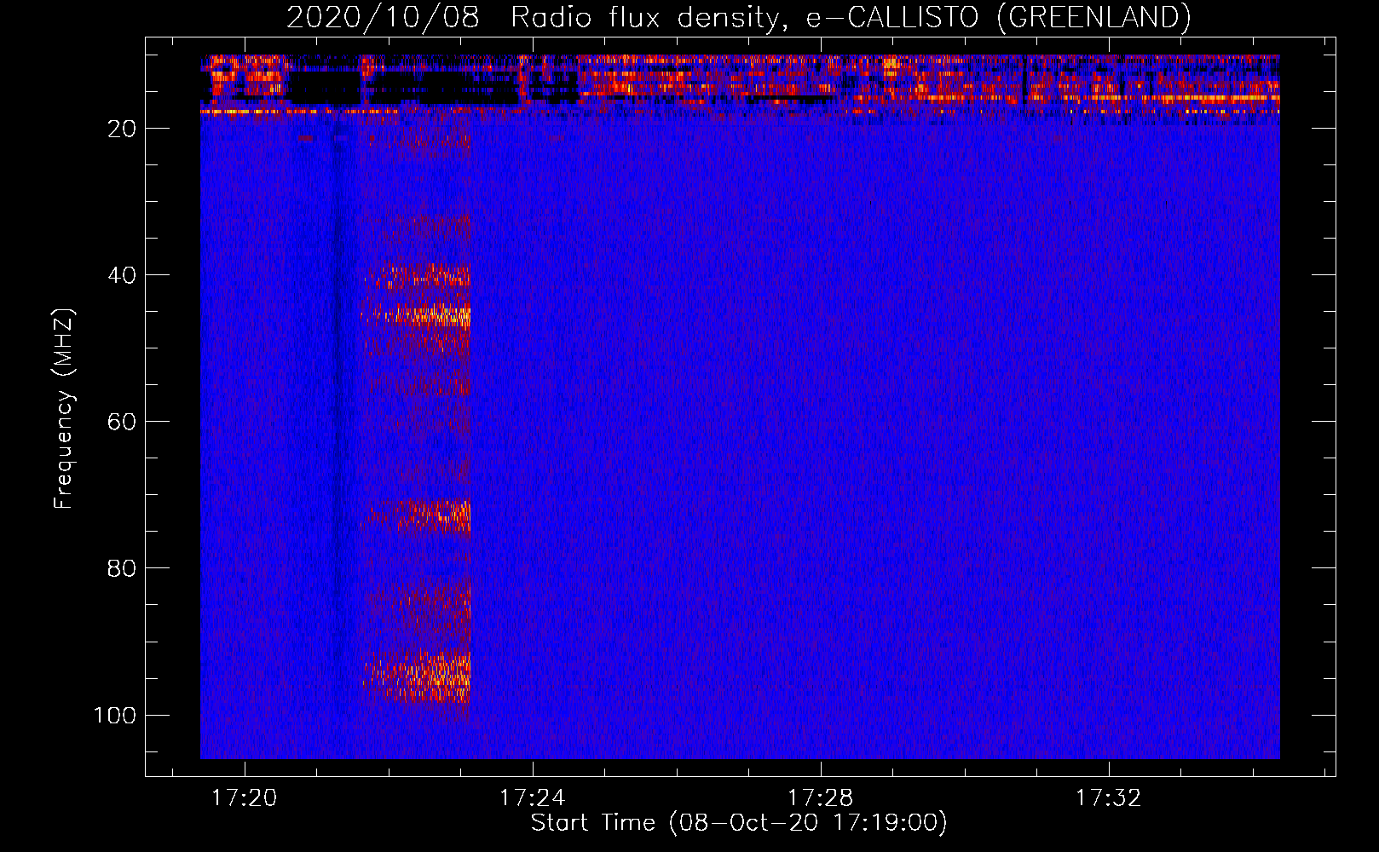Screen dimensions: 1379x852
Task: Click the '17:28' time axis label
Action: pyautogui.click(x=820, y=798)
